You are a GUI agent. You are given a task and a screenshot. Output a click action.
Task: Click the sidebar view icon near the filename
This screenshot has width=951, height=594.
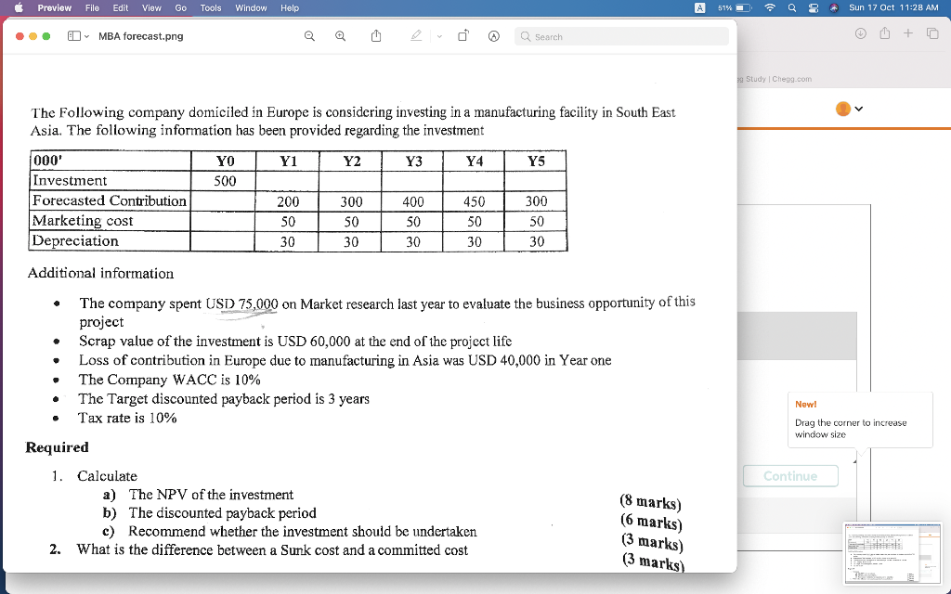click(74, 35)
